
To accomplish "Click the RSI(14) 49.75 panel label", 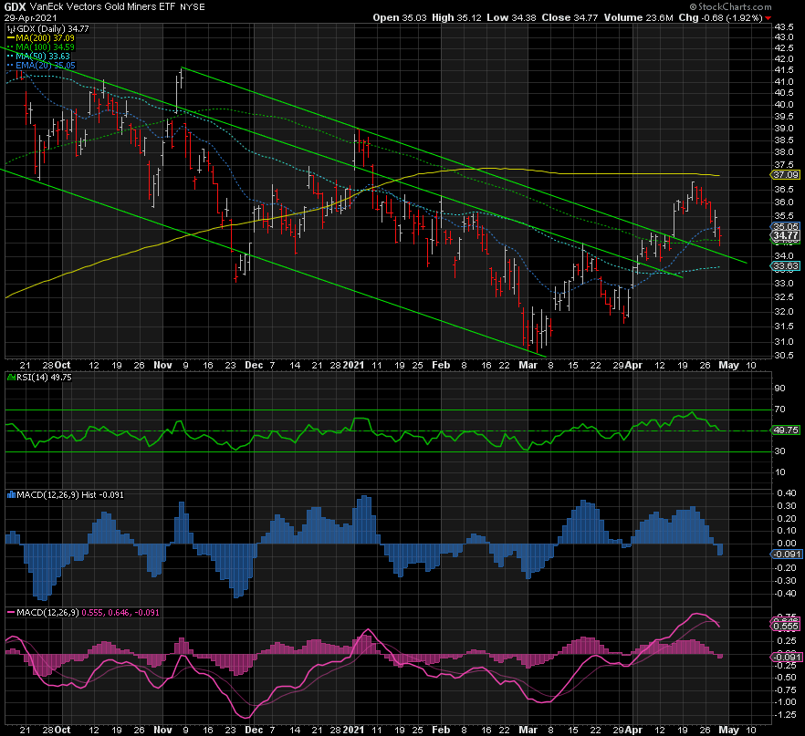I will click(44, 378).
